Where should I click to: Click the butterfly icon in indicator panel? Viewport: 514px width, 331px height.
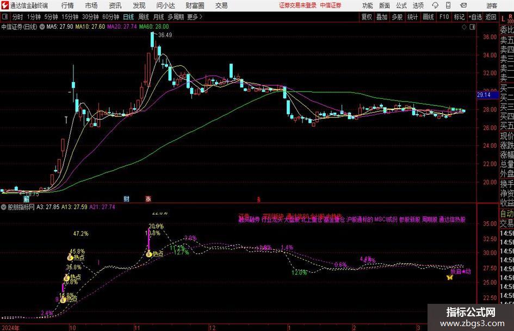pos(450,277)
